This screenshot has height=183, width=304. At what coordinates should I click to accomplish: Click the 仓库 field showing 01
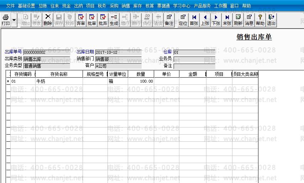point(194,52)
